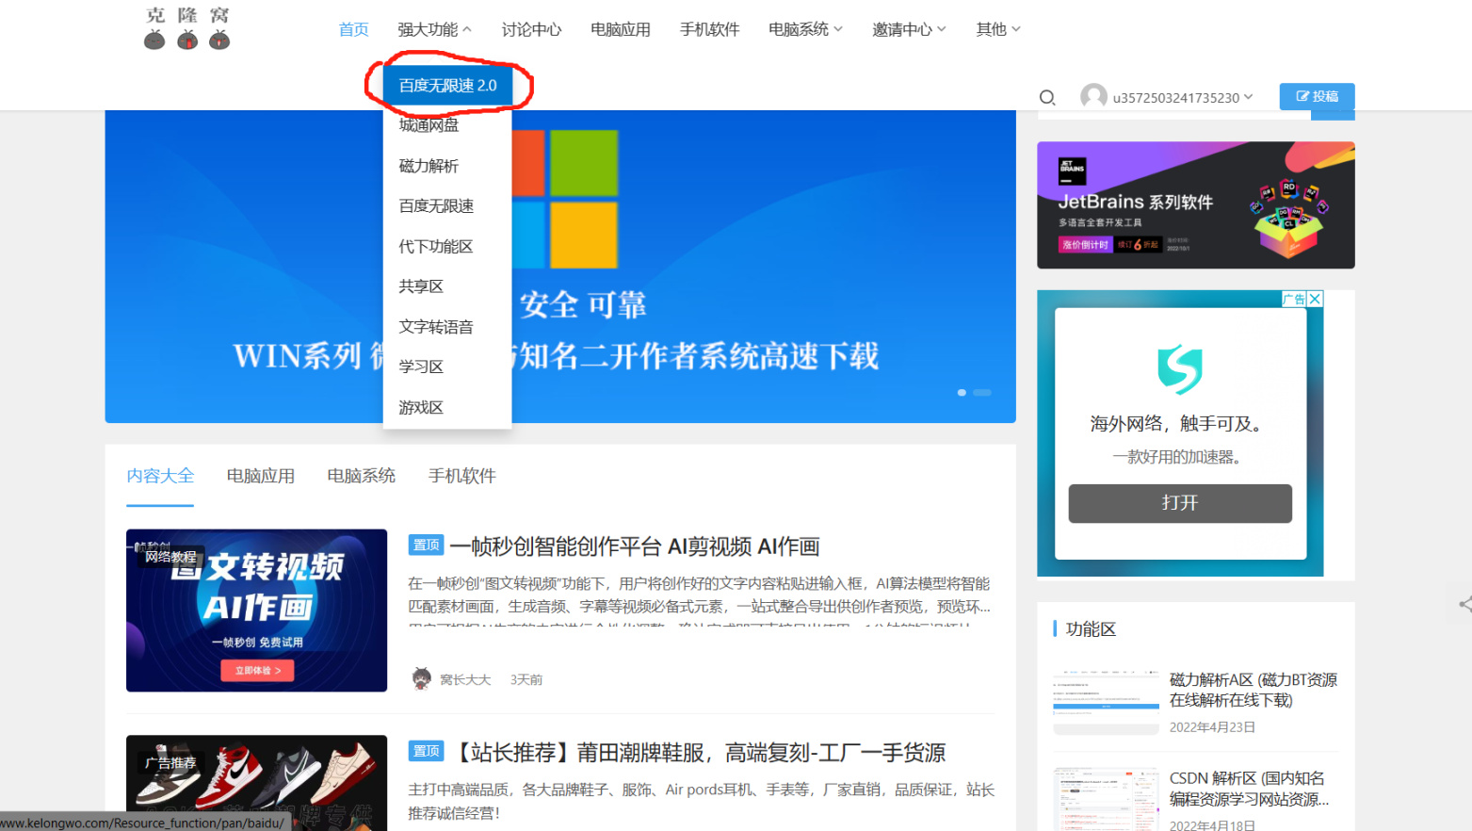Open 文字转语音 from the dropdown
Image resolution: width=1472 pixels, height=831 pixels.
(447, 327)
